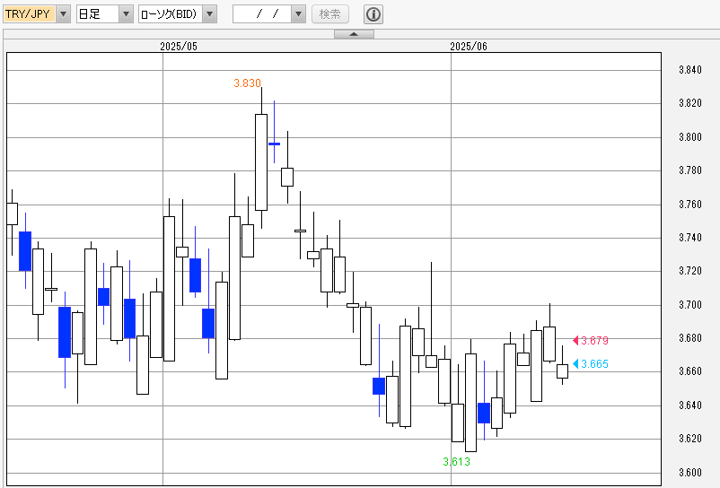Click the 3.620 price axis label
The width and height of the screenshot is (720, 488).
pos(690,439)
